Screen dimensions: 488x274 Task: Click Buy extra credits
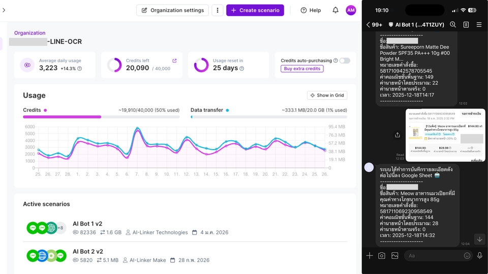coord(302,69)
